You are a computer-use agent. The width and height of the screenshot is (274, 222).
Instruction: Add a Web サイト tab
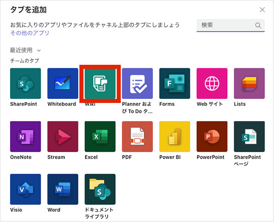(212, 83)
